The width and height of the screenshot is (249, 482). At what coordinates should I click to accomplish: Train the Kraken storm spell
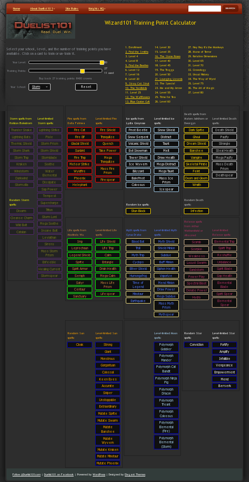(22, 164)
